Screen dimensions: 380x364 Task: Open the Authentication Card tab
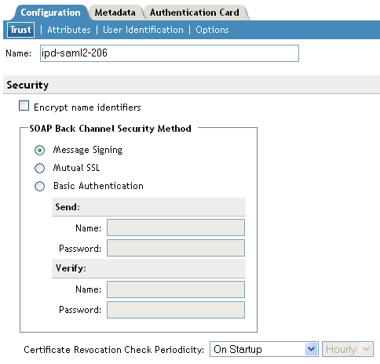tap(195, 13)
